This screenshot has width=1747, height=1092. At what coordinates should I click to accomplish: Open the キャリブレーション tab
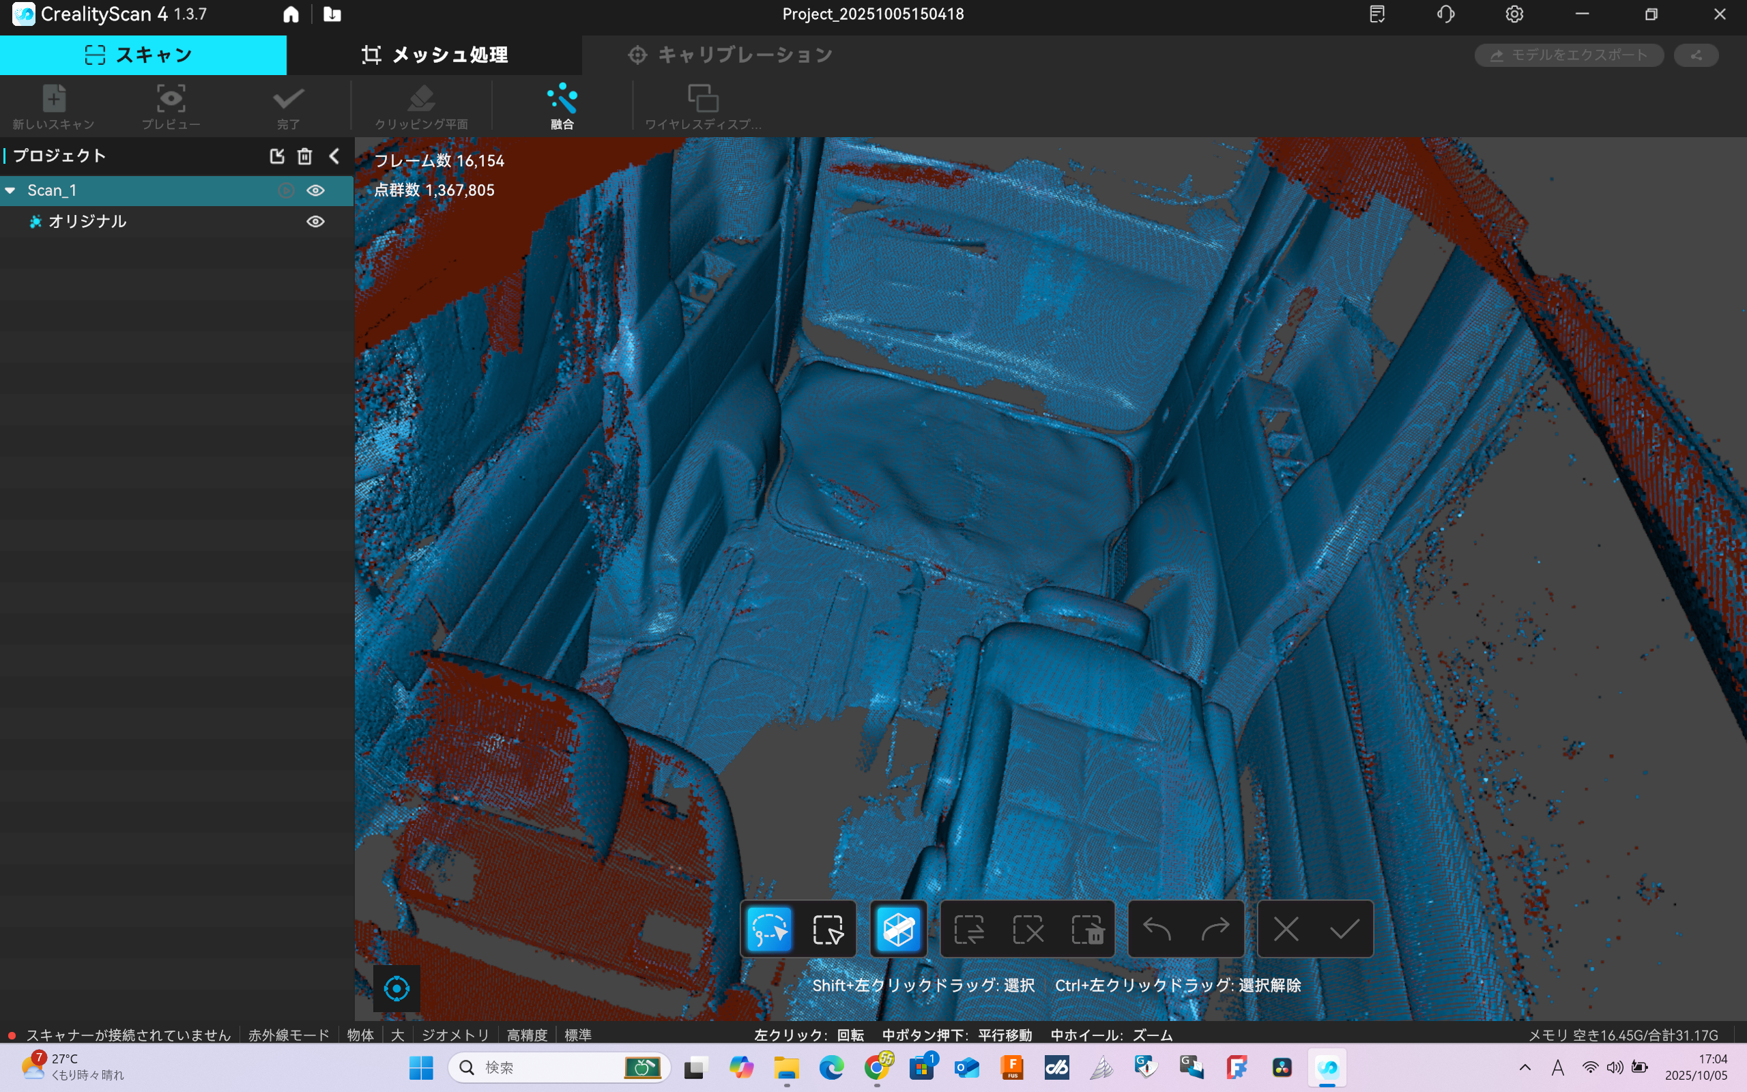tap(730, 55)
